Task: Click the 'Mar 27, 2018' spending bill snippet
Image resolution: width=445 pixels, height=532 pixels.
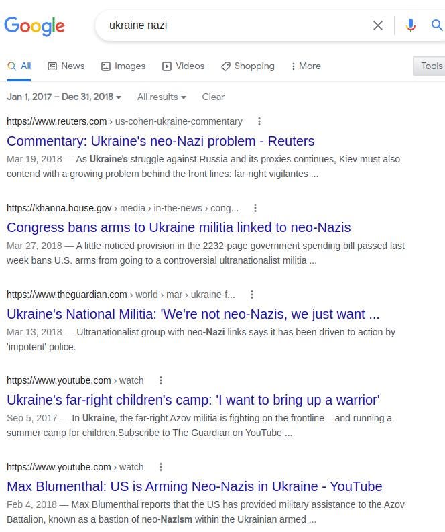Action: coord(206,253)
